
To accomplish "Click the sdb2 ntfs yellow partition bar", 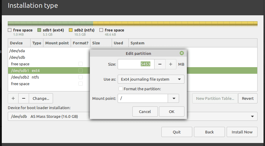I will 175,23.
